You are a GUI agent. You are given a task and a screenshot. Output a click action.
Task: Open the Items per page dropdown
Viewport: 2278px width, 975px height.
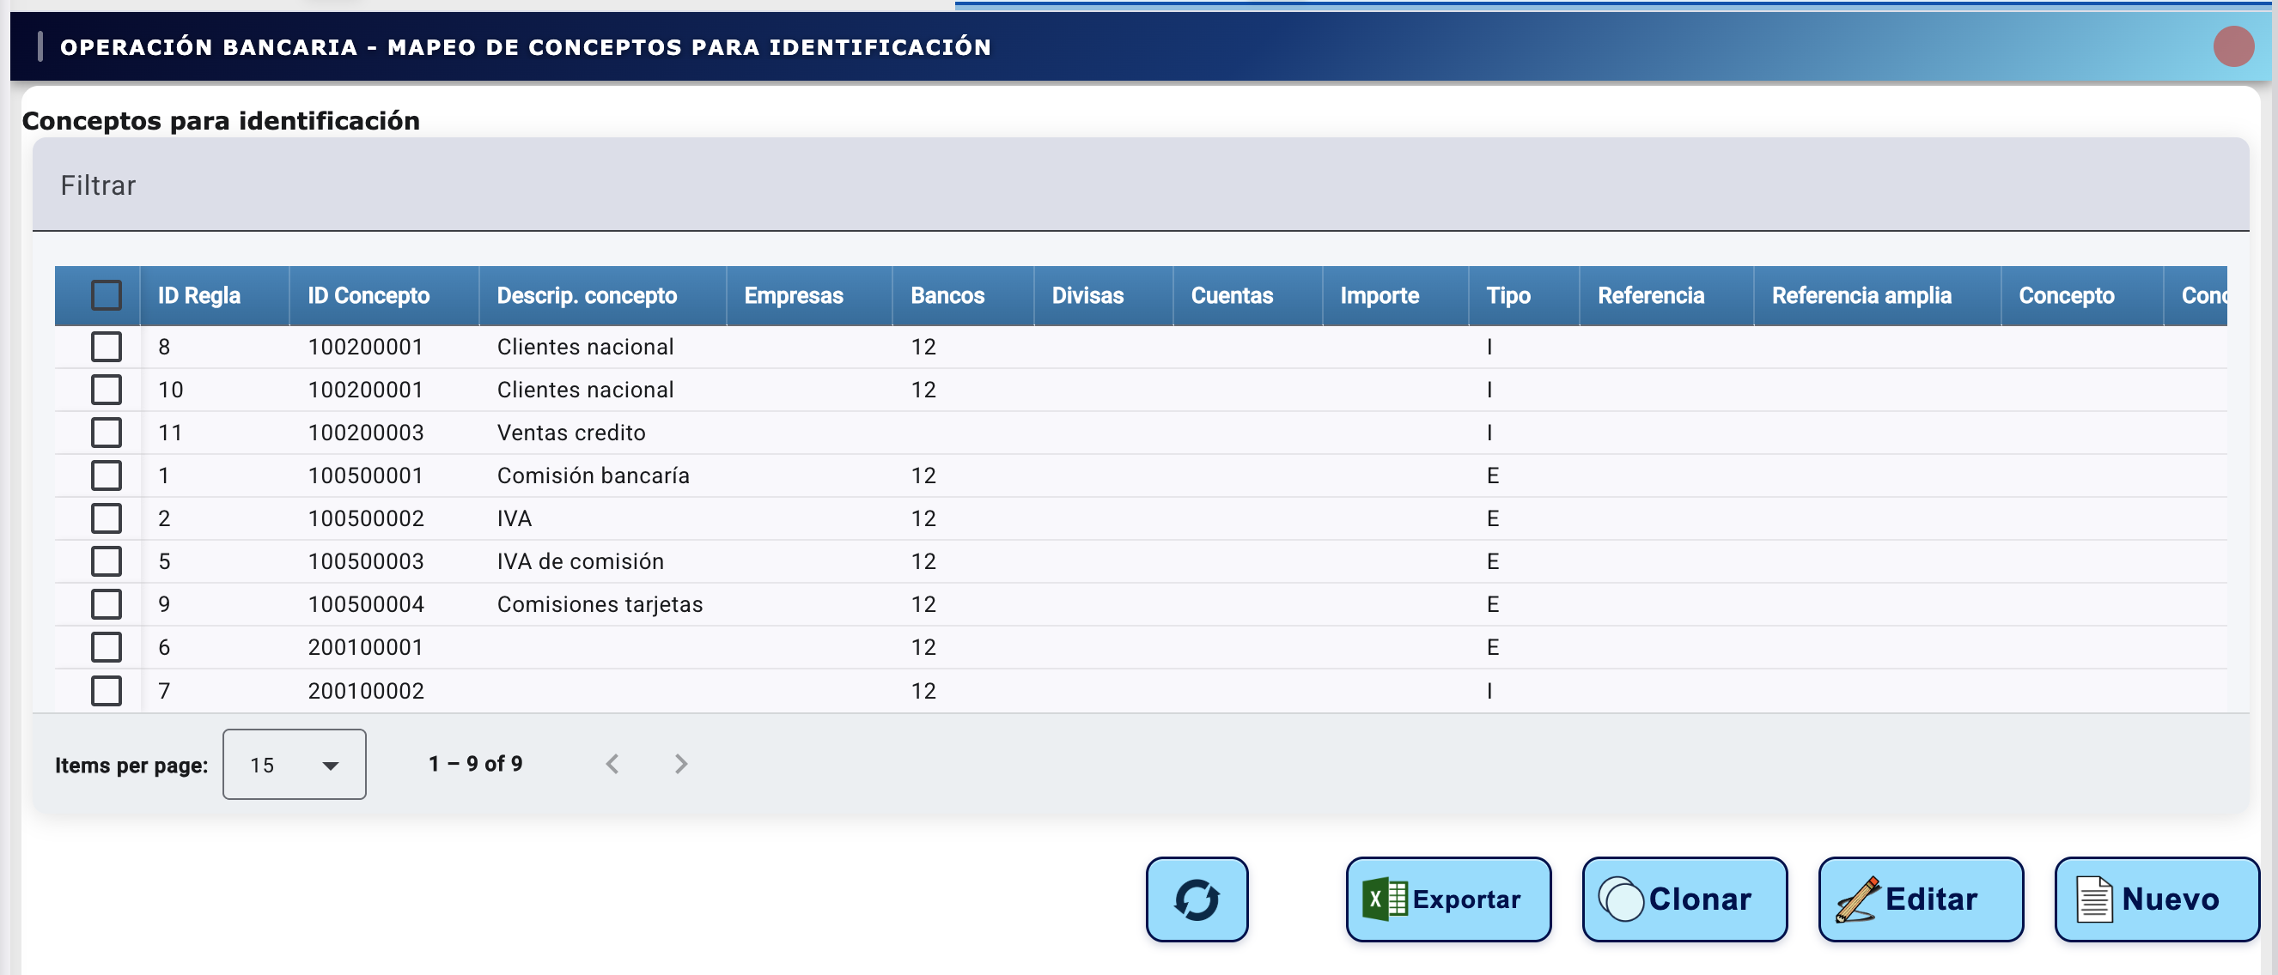294,765
